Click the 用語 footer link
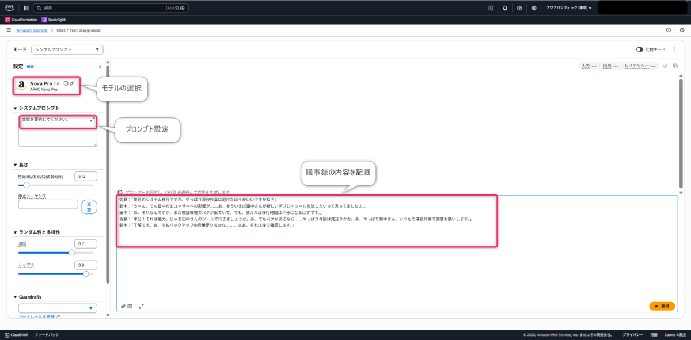 (654, 334)
